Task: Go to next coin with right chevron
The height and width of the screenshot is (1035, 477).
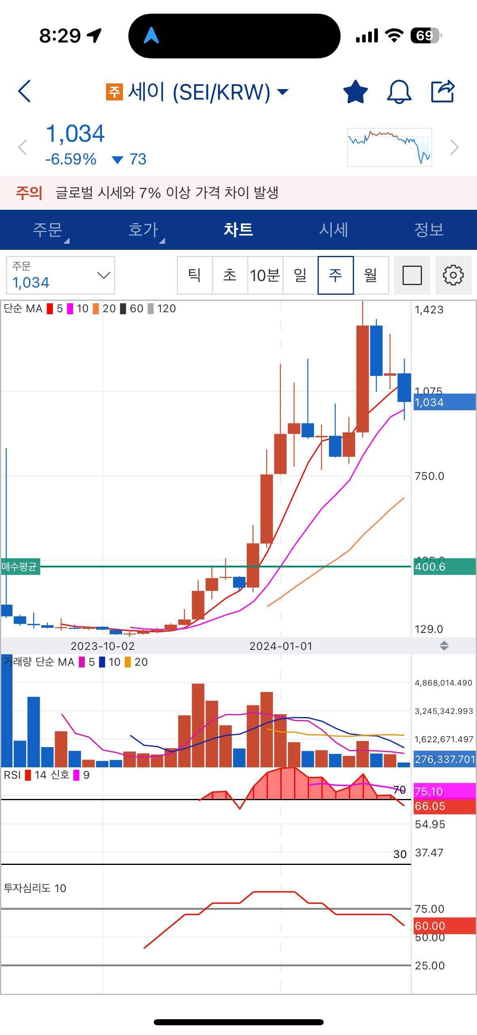Action: 454,147
